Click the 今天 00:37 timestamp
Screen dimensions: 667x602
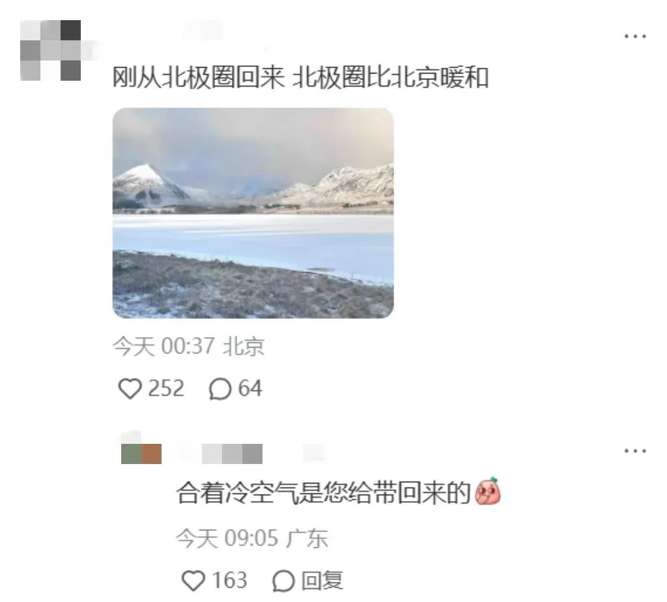(x=163, y=346)
